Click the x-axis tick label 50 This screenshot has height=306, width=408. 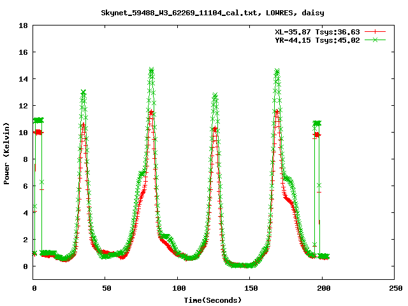[x=106, y=288]
